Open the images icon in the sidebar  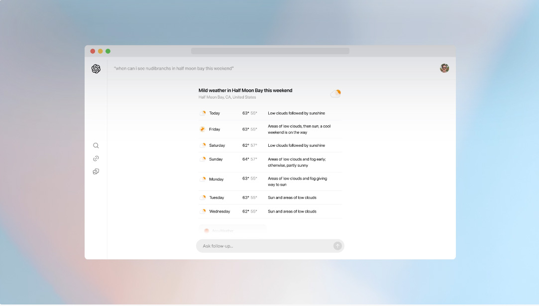pos(96,172)
